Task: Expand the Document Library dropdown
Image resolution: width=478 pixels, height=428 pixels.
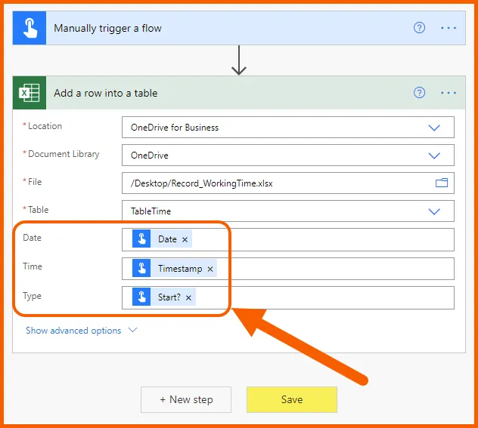Action: point(434,155)
